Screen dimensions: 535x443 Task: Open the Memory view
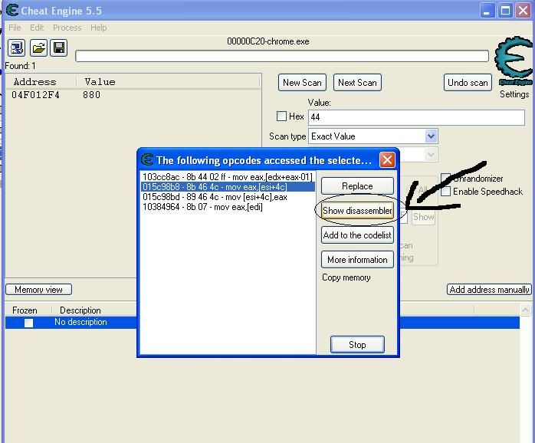(38, 290)
